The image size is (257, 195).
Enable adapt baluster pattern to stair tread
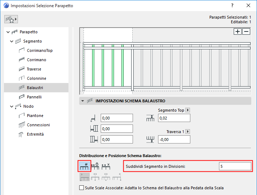(81, 187)
